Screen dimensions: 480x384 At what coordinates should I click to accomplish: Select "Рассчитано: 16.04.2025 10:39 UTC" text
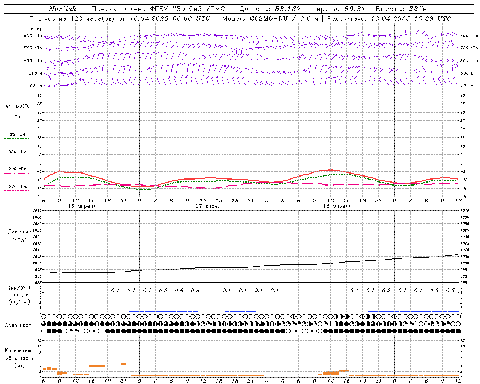click(389, 18)
